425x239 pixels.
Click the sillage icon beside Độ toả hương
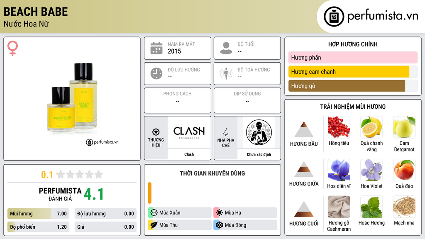coord(226,73)
